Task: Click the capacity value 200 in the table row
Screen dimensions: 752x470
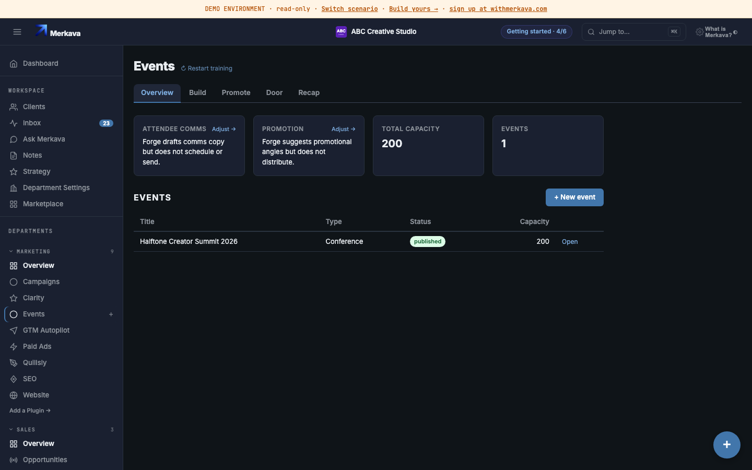Action: [543, 242]
